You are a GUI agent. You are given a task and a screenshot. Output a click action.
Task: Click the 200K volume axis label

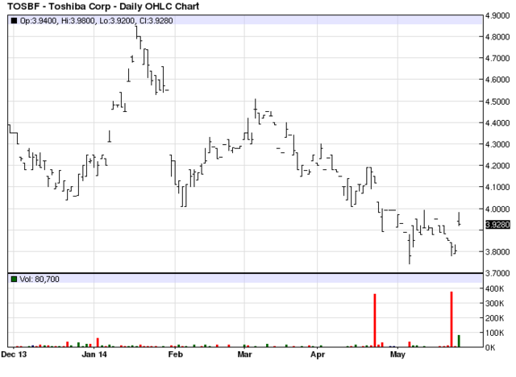494,318
